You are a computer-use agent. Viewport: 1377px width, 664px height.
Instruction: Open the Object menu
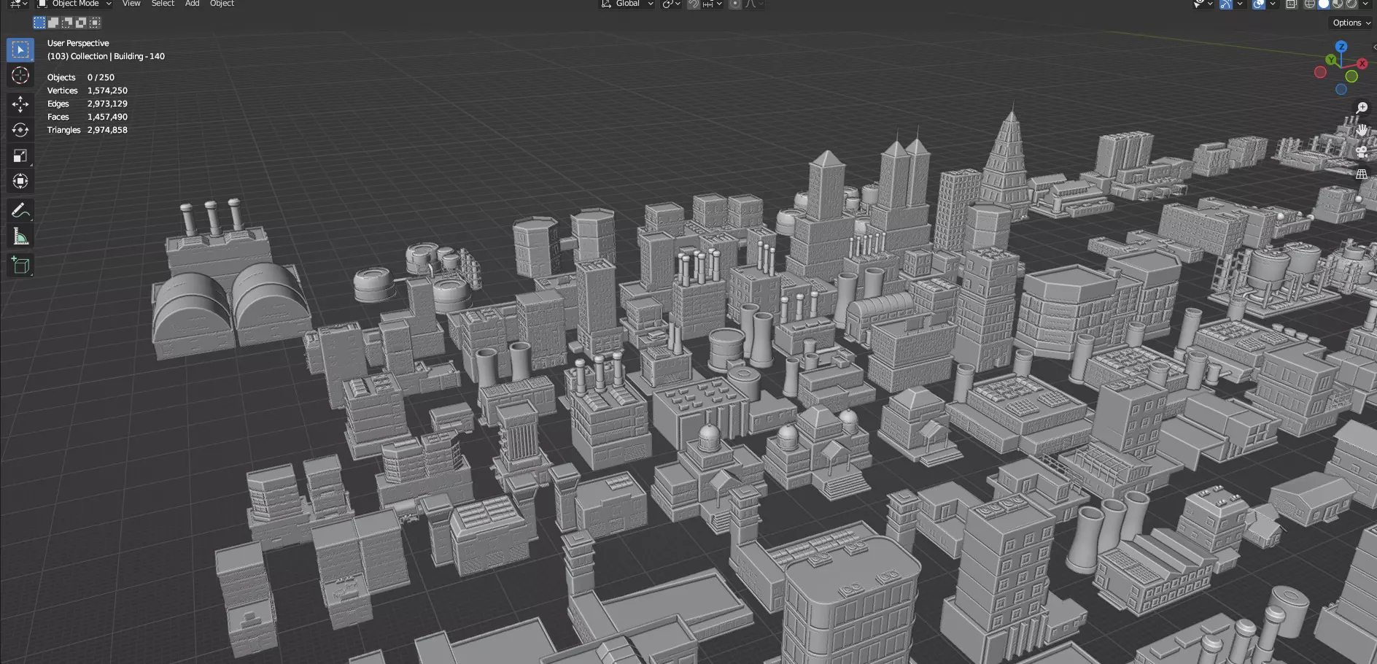[x=222, y=4]
